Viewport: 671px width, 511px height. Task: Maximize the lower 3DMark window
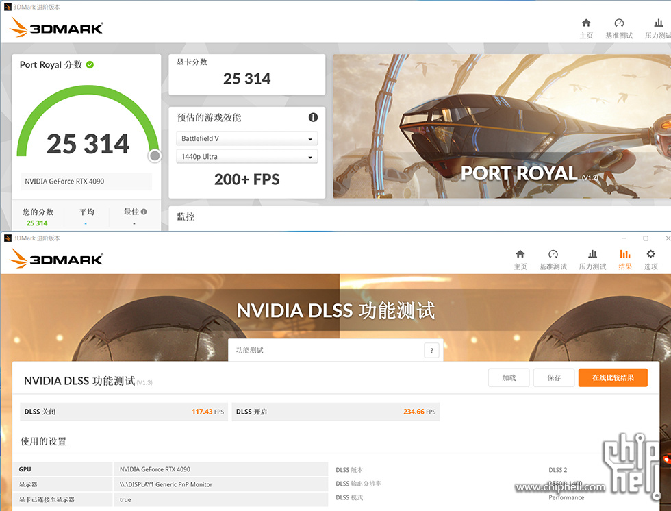click(645, 238)
